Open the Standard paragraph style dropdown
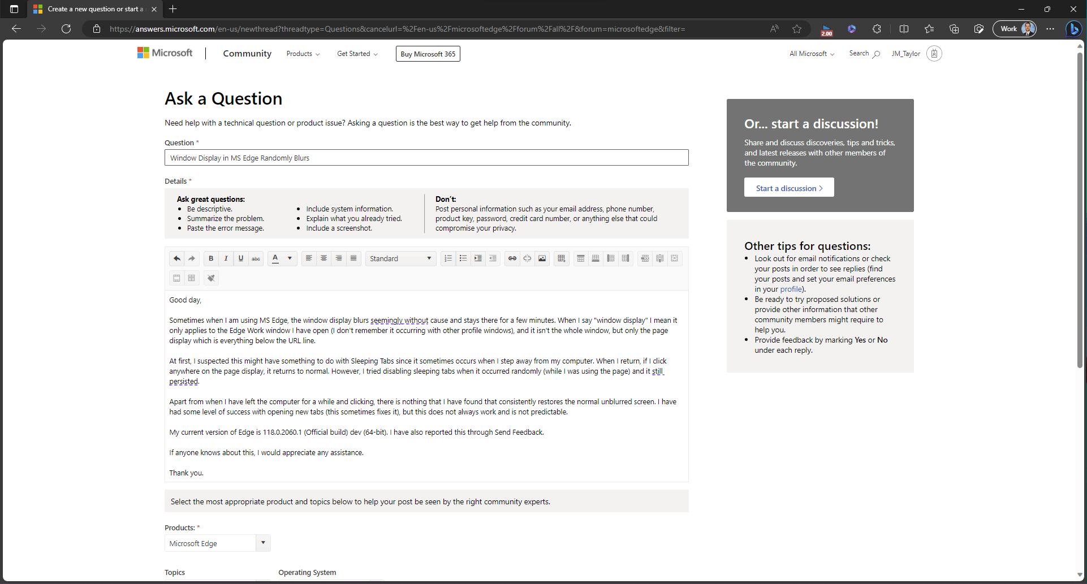 pyautogui.click(x=400, y=258)
